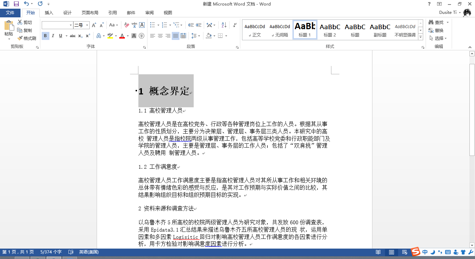Apply the No Spacing (无间隔) style
The height and width of the screenshot is (259, 475).
point(280,30)
